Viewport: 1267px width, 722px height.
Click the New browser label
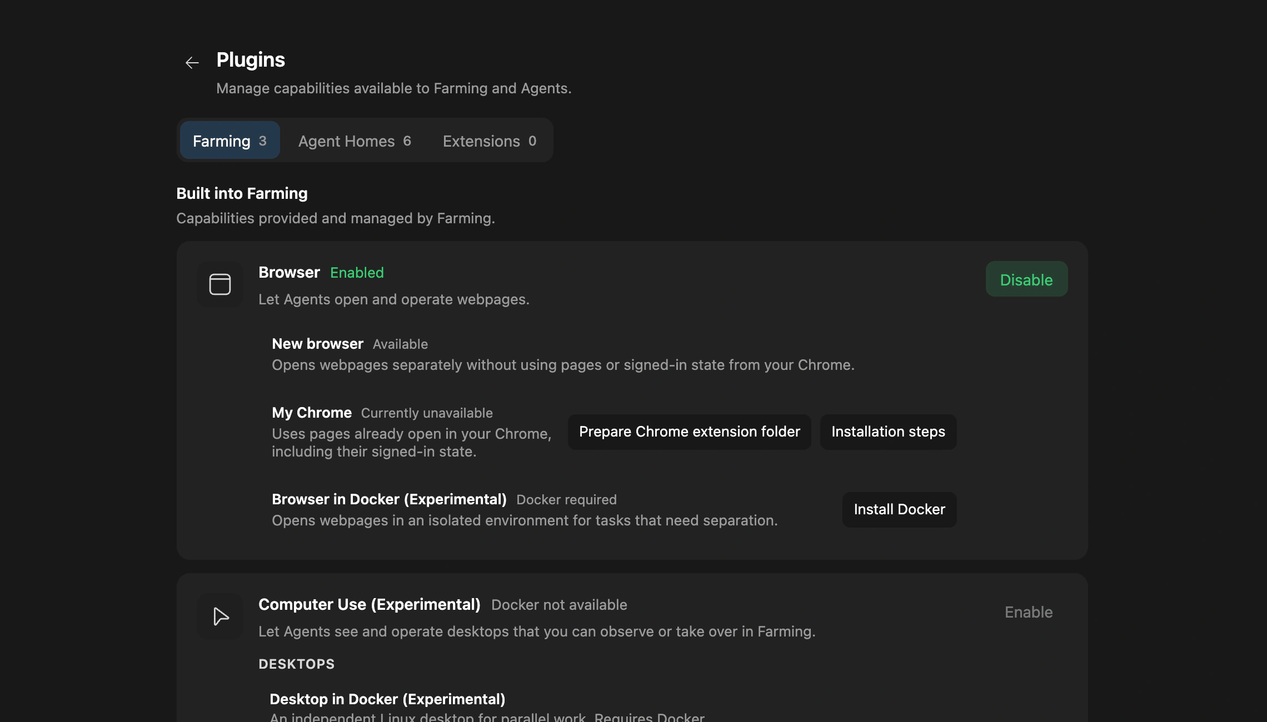(317, 344)
